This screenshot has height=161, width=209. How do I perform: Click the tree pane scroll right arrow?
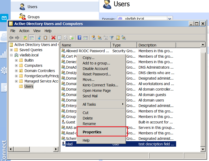pos(56,149)
